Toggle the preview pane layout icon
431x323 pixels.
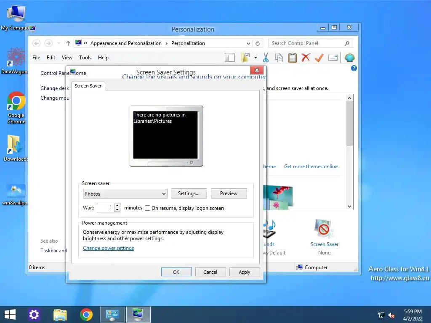[229, 58]
